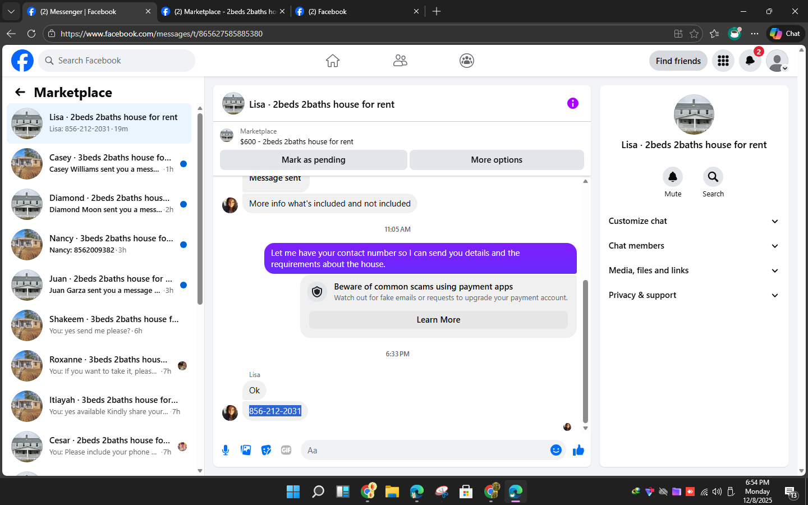Open the Friends icon in top navigation
Image resolution: width=808 pixels, height=505 pixels.
[x=400, y=61]
